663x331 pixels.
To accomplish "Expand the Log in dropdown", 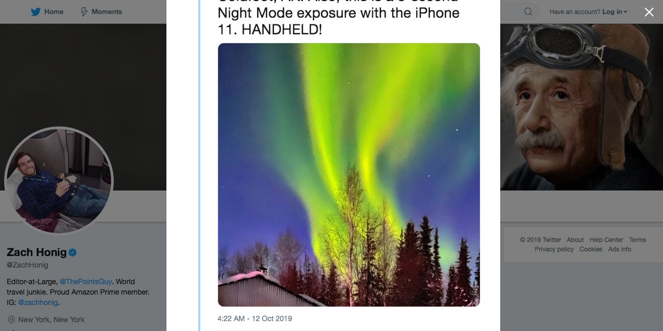I will click(x=615, y=12).
